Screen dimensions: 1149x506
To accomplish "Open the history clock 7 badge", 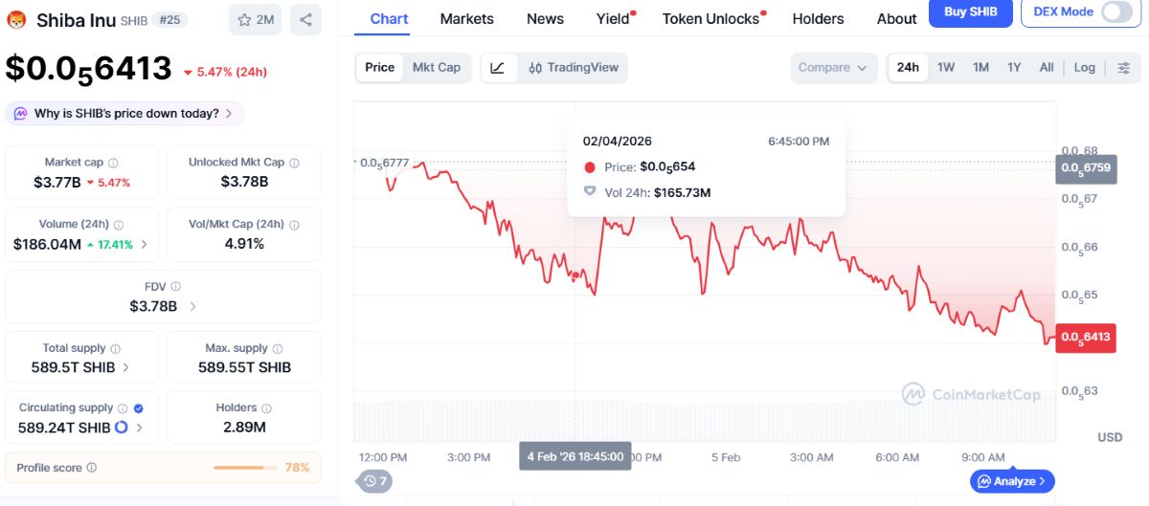I will coord(373,481).
